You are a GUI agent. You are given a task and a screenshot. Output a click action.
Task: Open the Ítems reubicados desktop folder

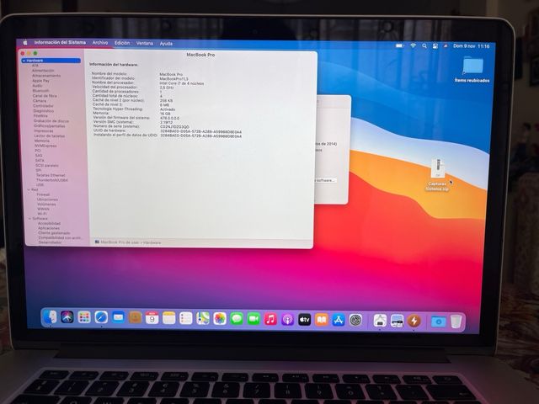[x=472, y=69]
